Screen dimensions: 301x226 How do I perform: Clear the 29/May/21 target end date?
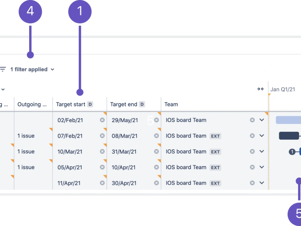[156, 120]
